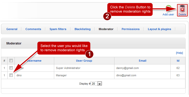
Task: Toggle the select-all checkbox in table header
Action: pos(11,60)
